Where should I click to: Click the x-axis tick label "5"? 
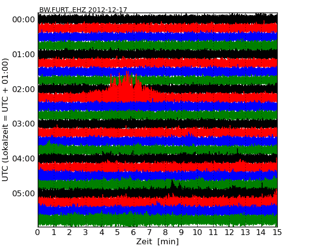pos(117,233)
